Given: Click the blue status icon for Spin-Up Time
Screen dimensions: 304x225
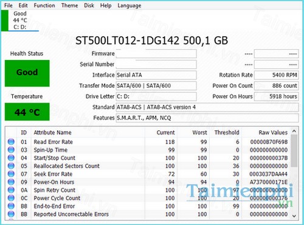Looking at the screenshot, I should (x=11, y=150).
